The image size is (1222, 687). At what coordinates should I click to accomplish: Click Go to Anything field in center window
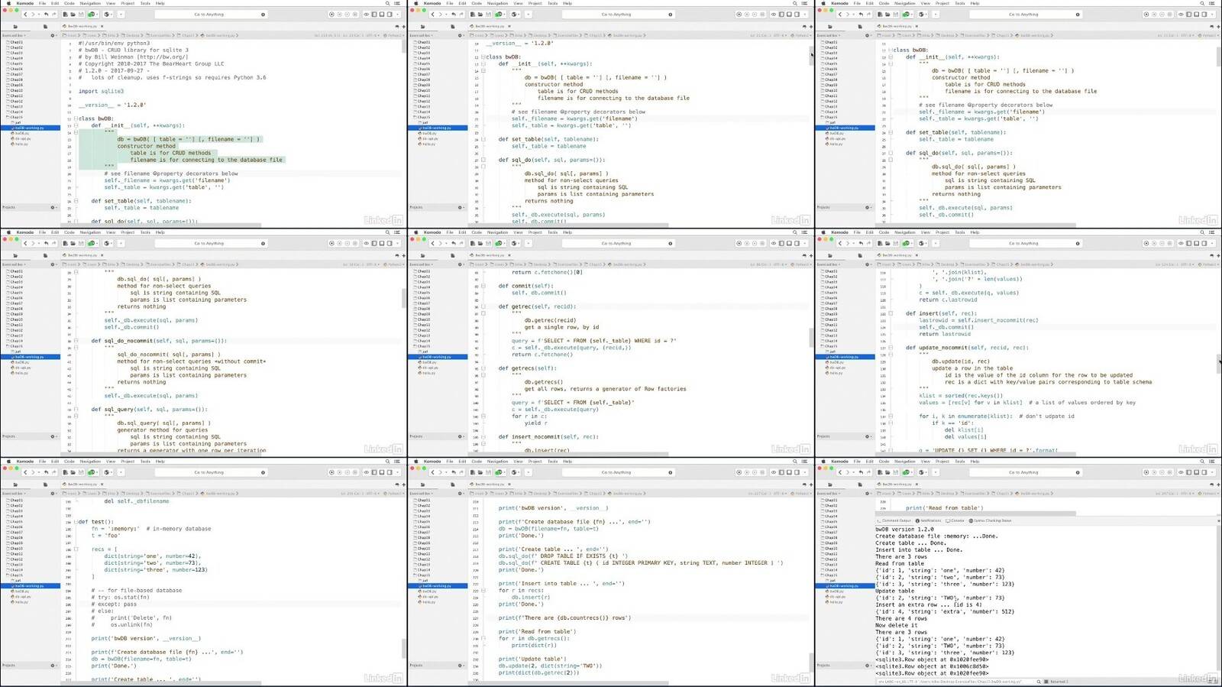[x=616, y=244]
